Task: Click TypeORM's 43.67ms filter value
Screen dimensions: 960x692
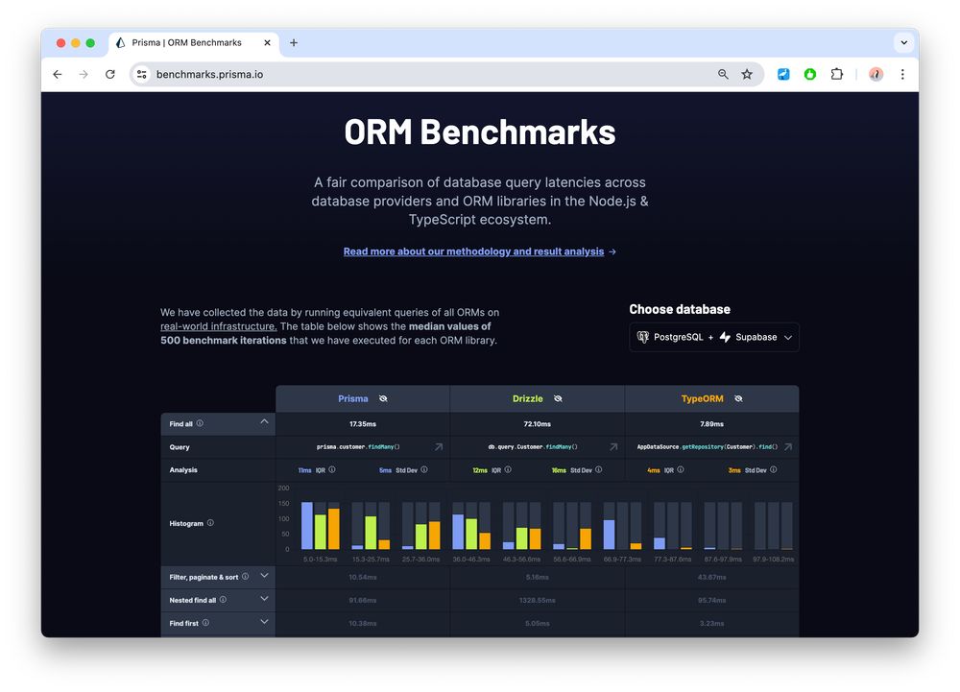Action: point(712,577)
